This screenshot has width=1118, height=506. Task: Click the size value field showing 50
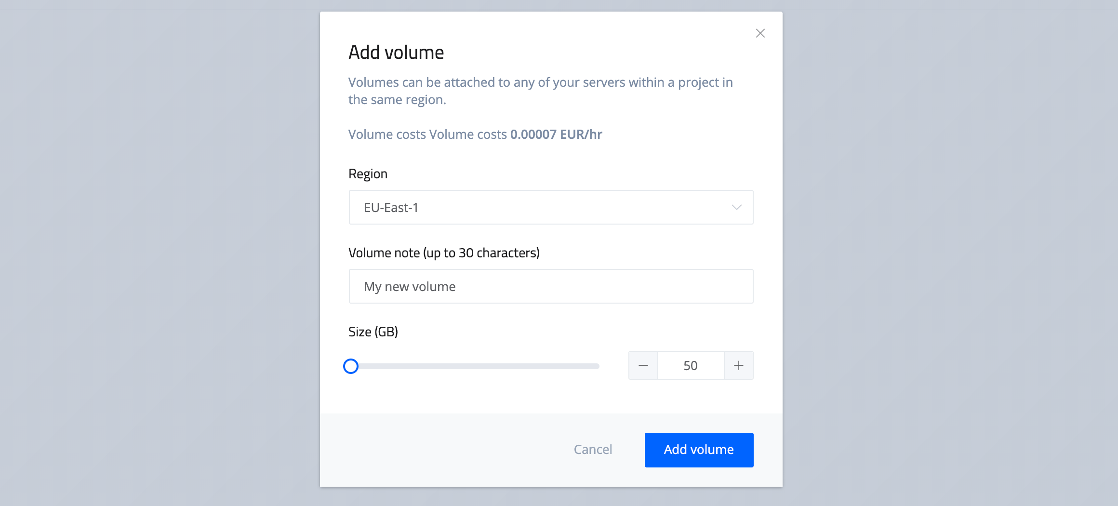click(691, 365)
